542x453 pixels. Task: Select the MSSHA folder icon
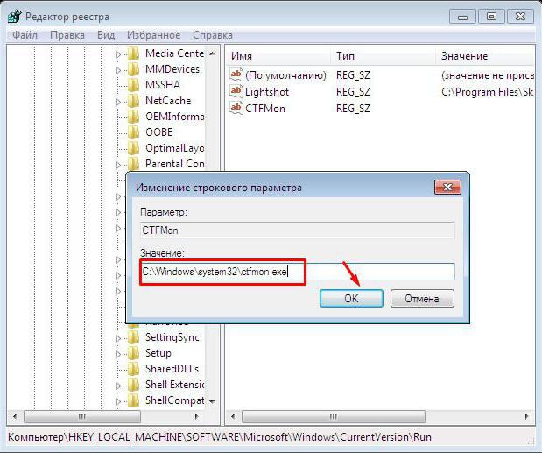click(x=133, y=85)
